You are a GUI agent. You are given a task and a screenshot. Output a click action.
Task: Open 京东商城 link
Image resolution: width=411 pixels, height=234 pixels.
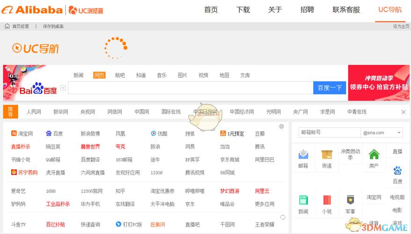click(x=230, y=160)
